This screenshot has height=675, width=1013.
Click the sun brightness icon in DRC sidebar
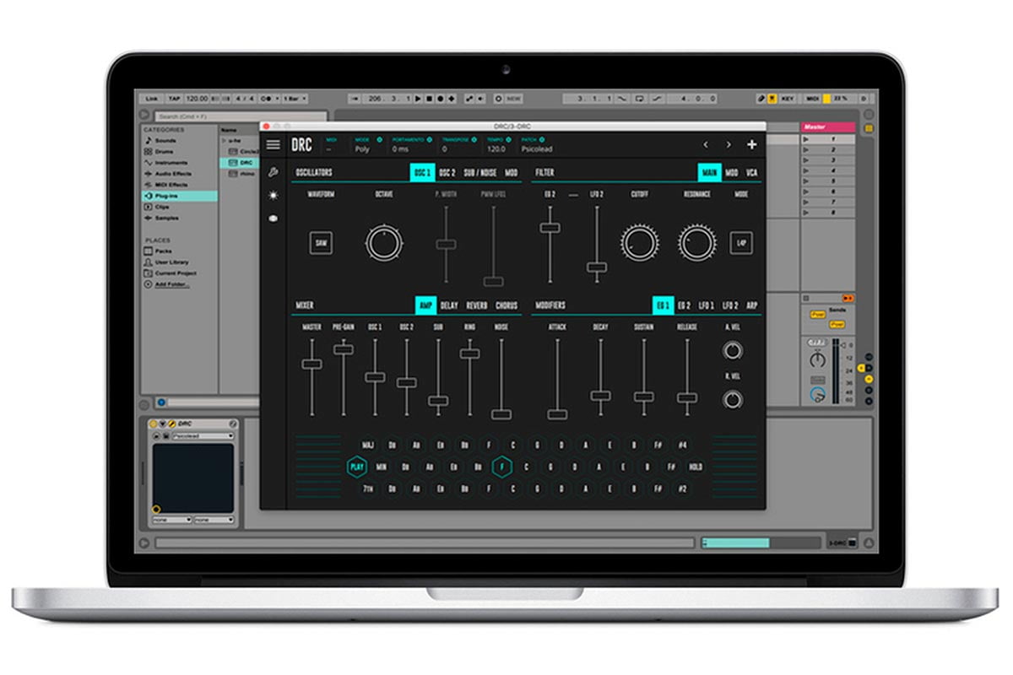click(273, 195)
